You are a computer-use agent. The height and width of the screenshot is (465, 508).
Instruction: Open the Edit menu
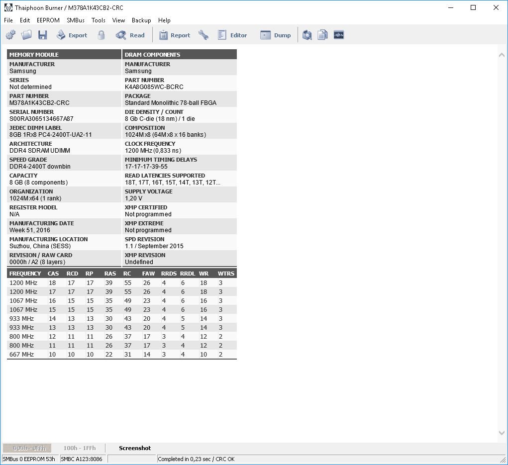(x=25, y=20)
